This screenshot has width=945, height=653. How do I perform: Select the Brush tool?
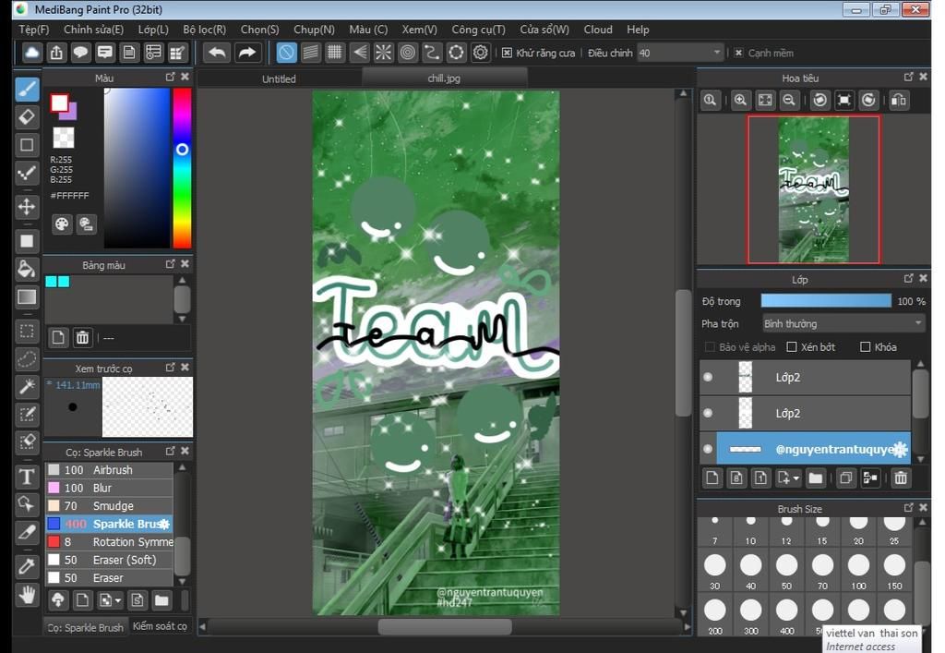27,90
